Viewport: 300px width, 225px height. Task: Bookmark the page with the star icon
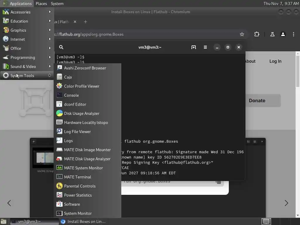point(242,34)
